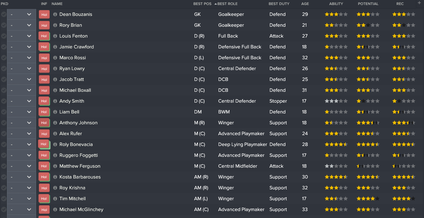424x218 pixels.
Task: Click Hol badge for Michael McGlinchey
Action: (44, 209)
